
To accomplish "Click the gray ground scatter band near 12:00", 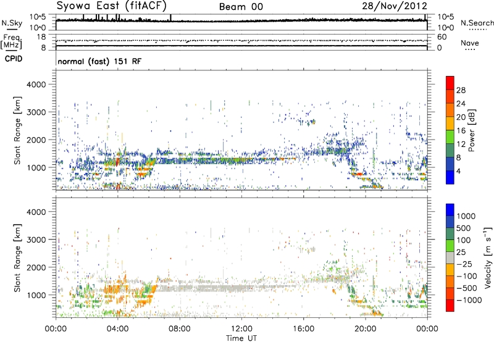I will pos(233,288).
